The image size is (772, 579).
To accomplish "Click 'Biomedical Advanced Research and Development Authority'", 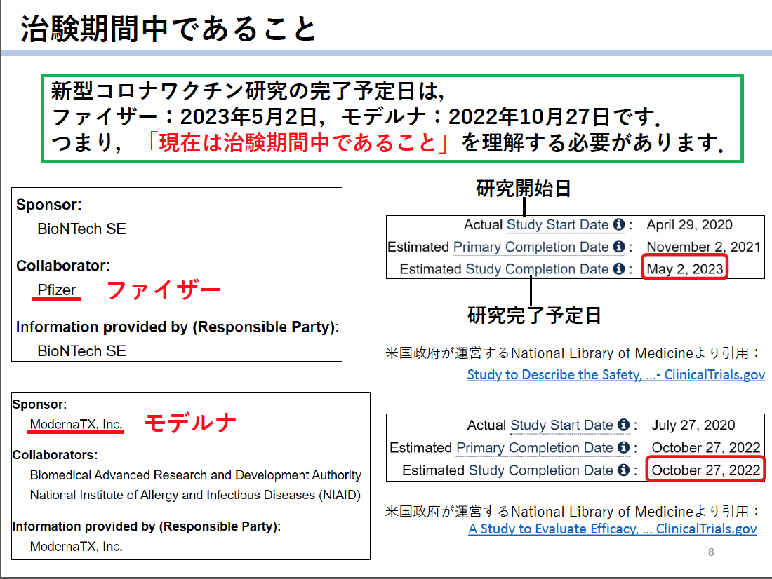I will tap(196, 475).
